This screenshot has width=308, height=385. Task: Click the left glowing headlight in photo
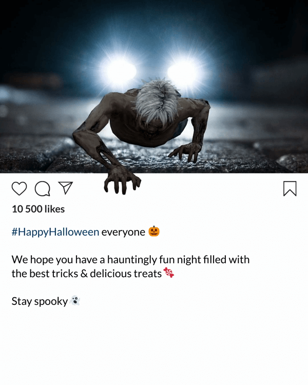tap(119, 71)
